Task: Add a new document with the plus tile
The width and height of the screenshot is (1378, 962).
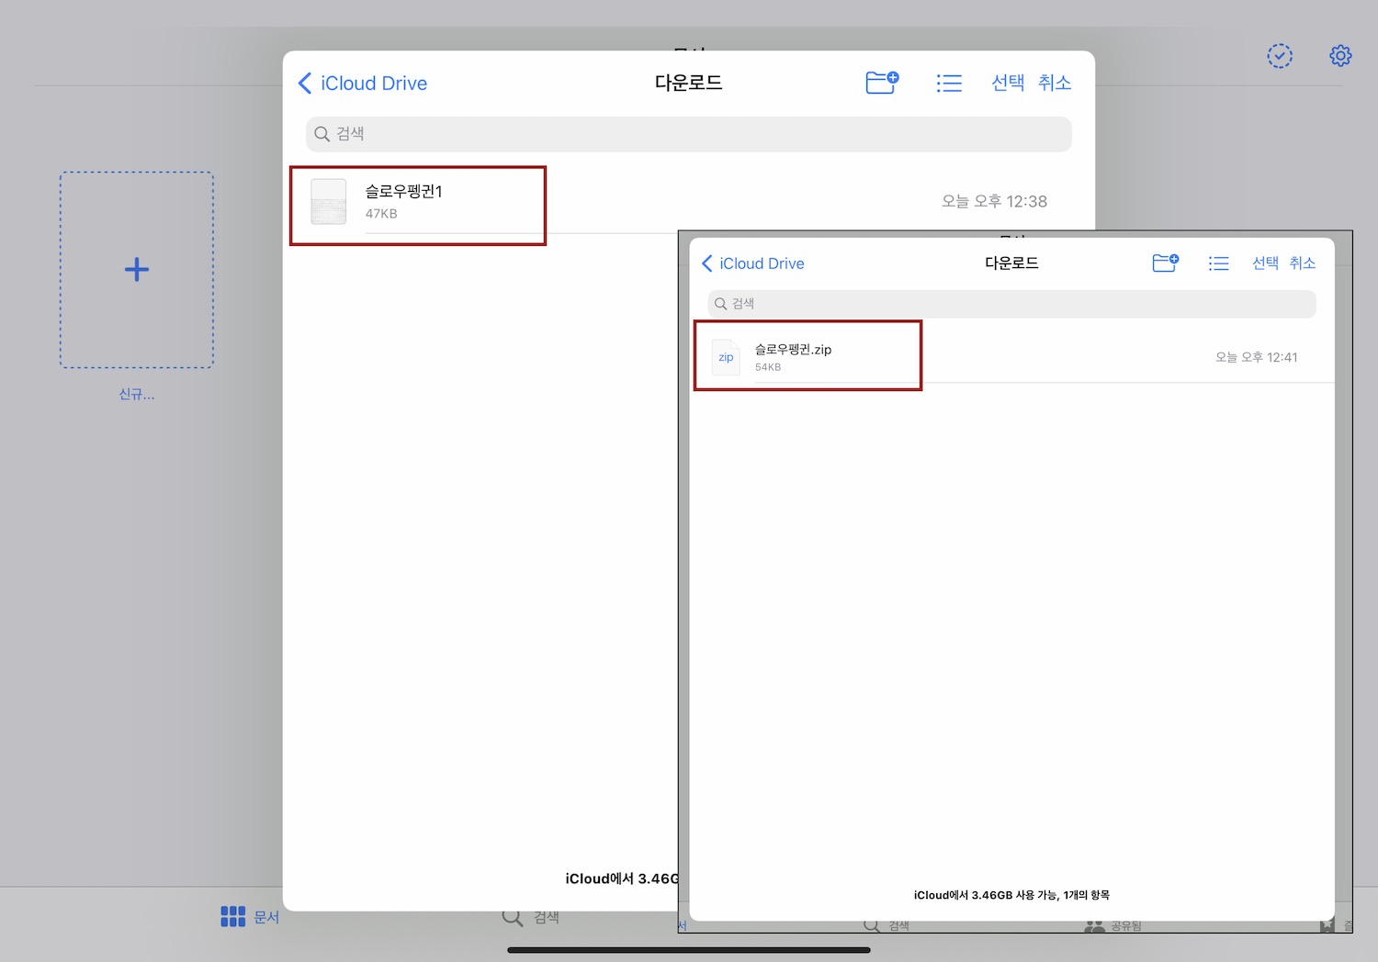Action: [137, 270]
